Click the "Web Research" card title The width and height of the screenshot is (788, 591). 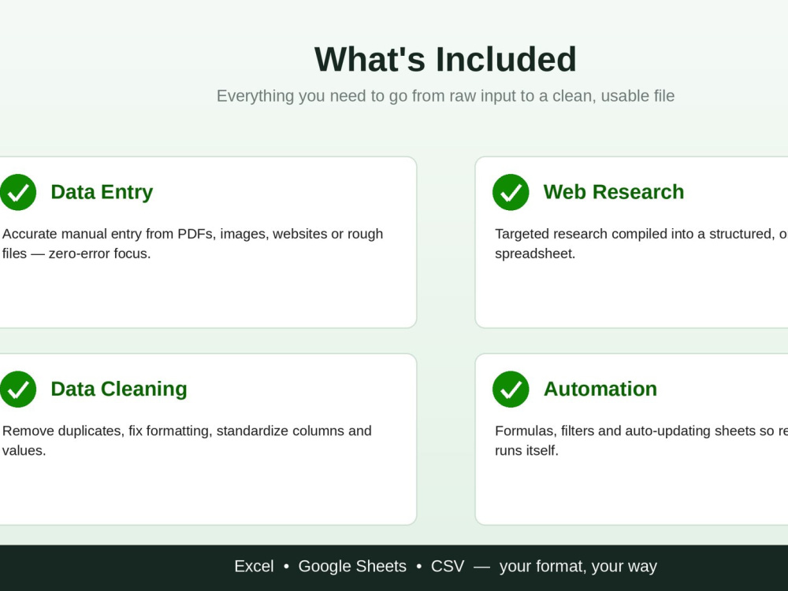point(614,192)
